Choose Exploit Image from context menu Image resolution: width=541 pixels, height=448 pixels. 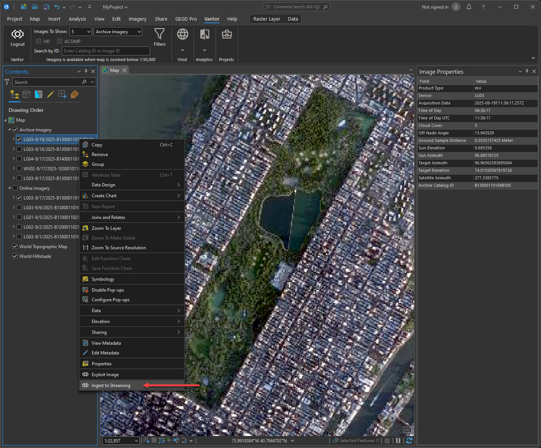tap(105, 375)
